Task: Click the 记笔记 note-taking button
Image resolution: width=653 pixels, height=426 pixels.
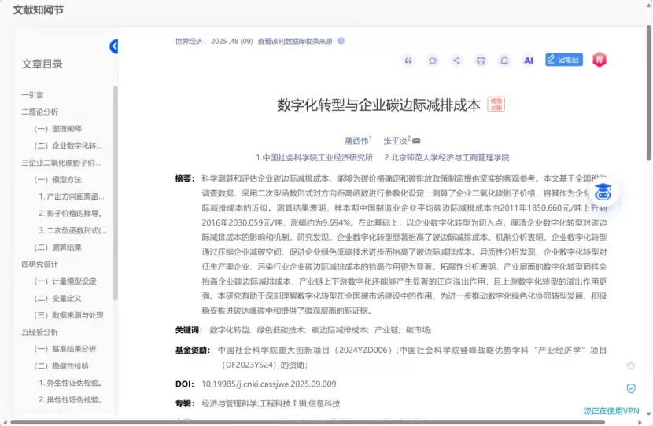Action: tap(564, 60)
